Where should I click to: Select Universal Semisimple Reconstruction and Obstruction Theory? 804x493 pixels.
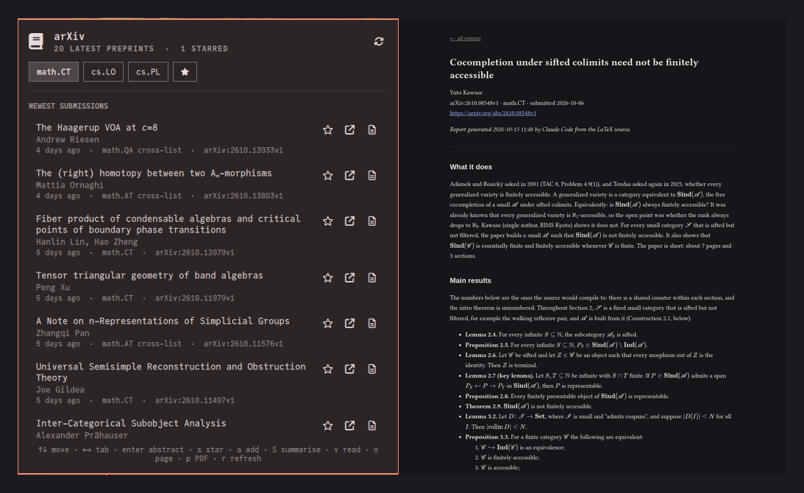coord(171,372)
